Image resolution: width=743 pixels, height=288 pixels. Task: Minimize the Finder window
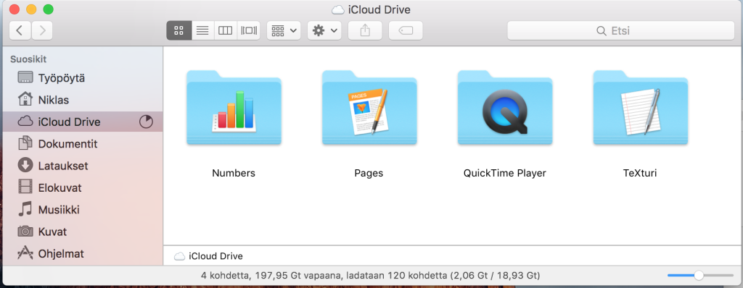coord(31,9)
